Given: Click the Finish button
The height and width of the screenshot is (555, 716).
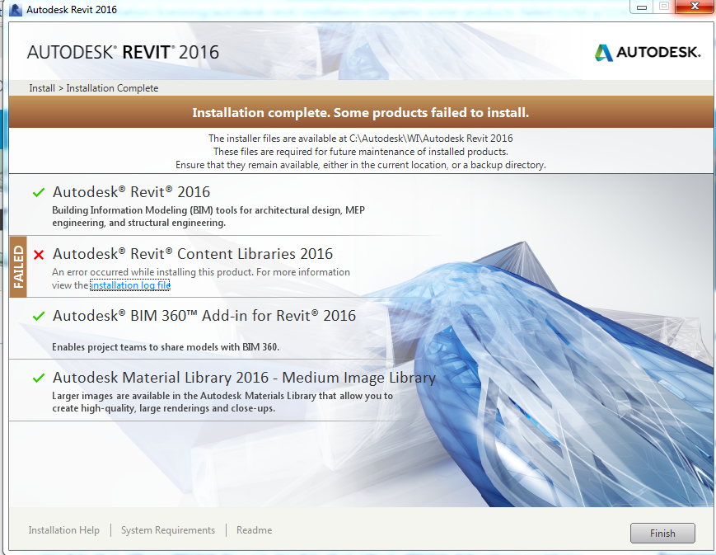Looking at the screenshot, I should (x=662, y=533).
